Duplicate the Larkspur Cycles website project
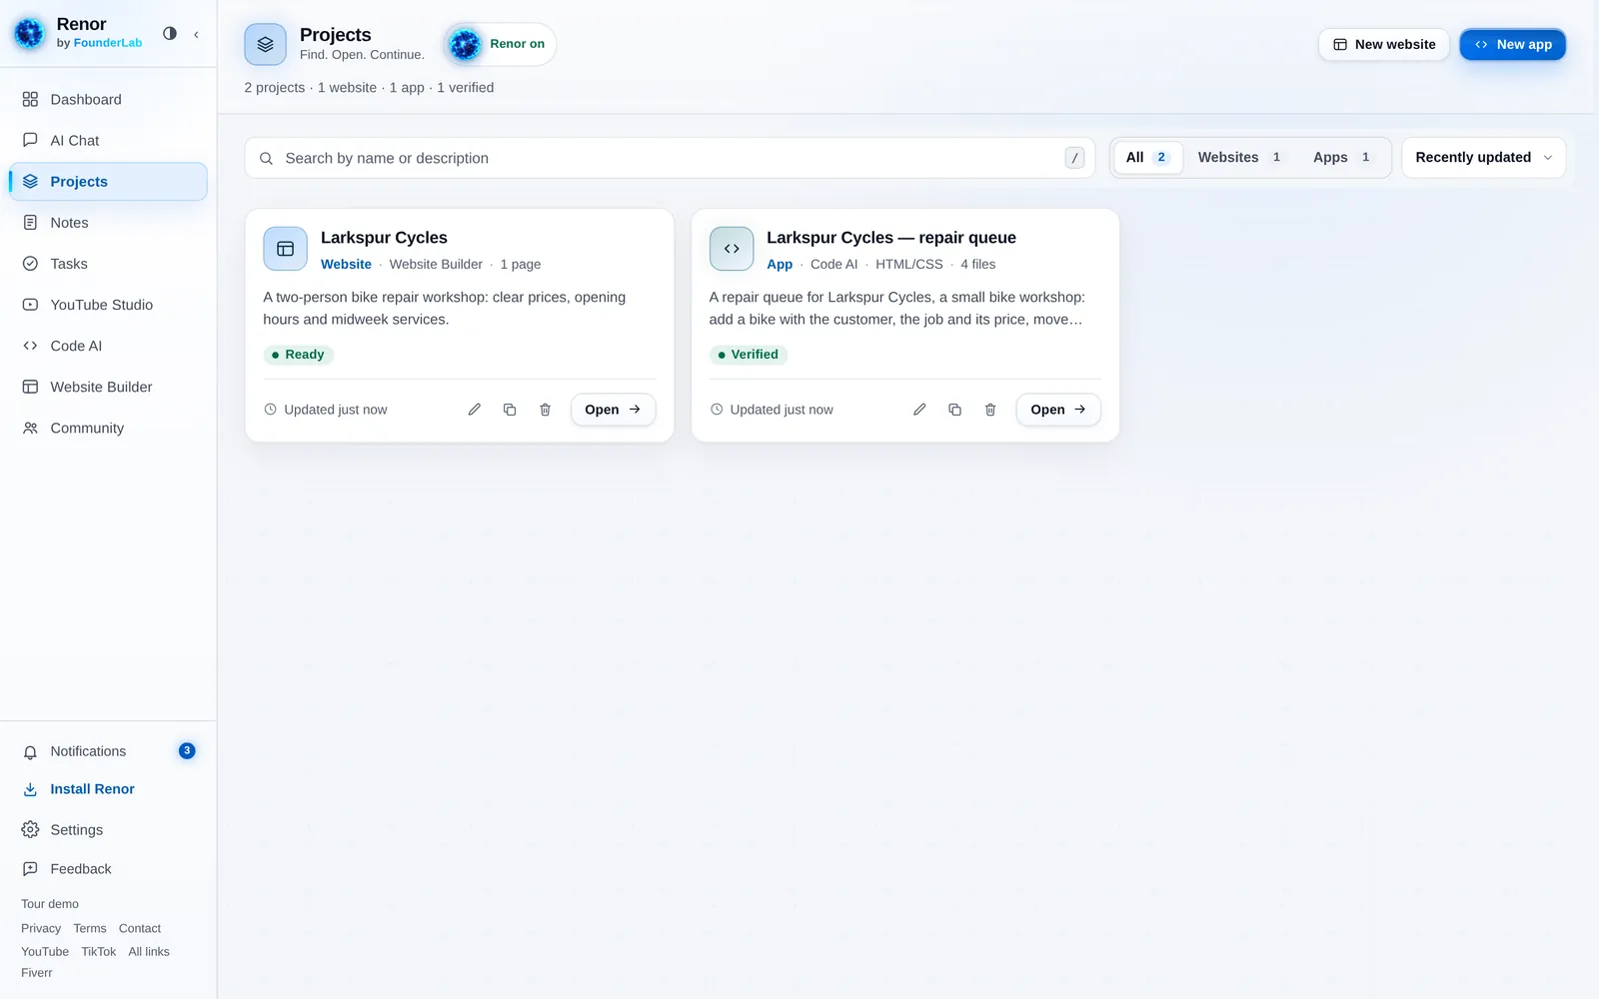Image resolution: width=1599 pixels, height=999 pixels. 510,410
